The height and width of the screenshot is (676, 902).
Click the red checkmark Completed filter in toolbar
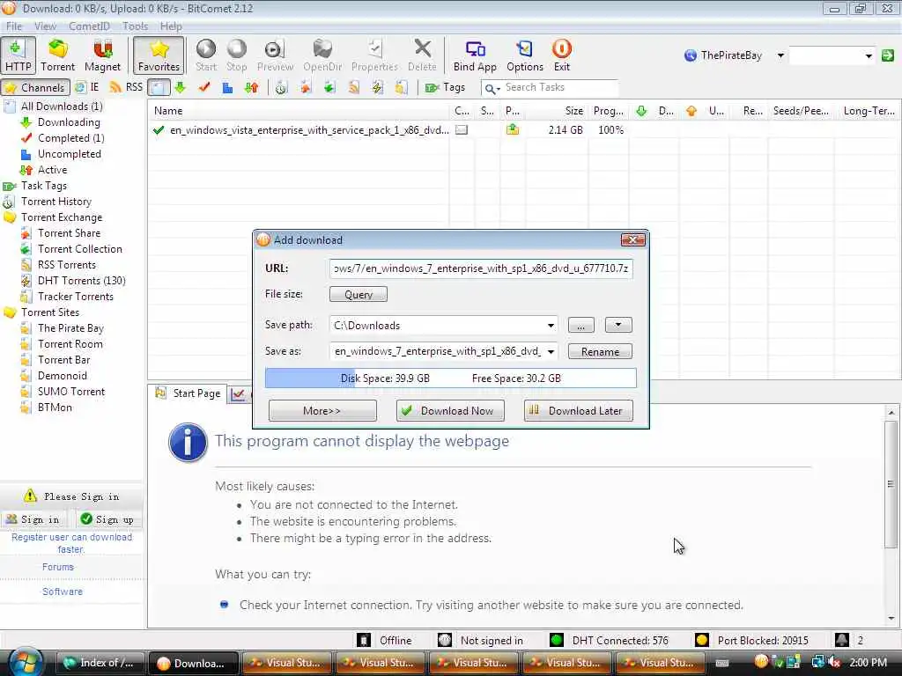(204, 87)
